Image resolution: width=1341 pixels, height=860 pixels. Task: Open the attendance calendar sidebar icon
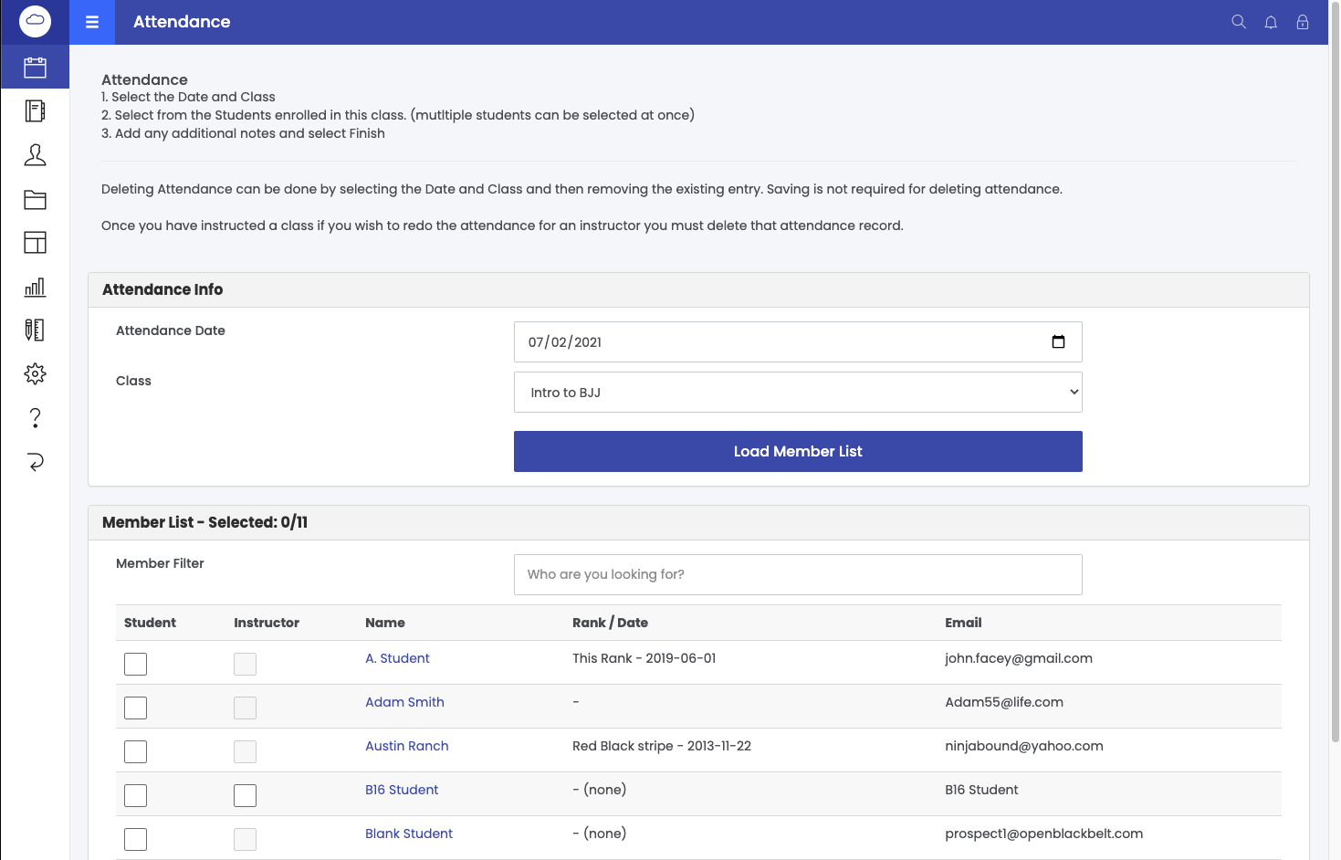[35, 67]
